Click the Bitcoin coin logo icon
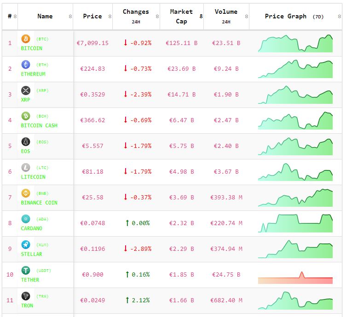The height and width of the screenshot is (317, 346). 26,39
